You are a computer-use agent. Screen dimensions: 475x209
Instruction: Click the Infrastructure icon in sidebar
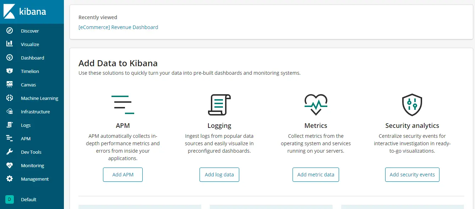click(10, 112)
